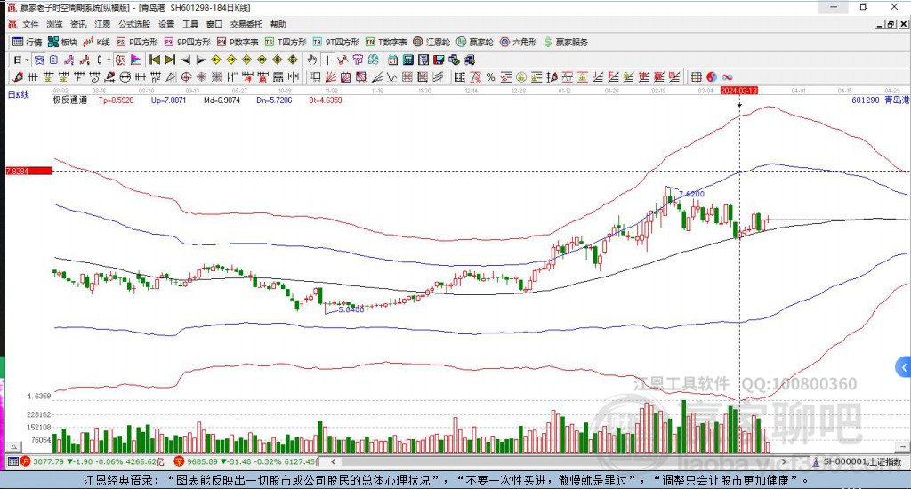The width and height of the screenshot is (911, 489).
Task: Expand the dropdown next to the 0 button
Action: [108, 60]
